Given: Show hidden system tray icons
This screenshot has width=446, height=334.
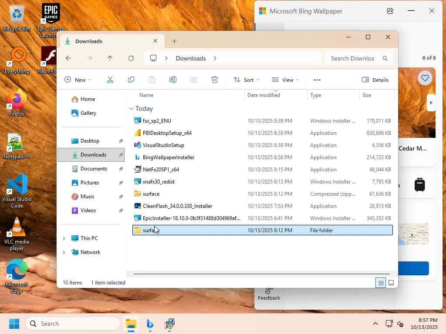Looking at the screenshot, I should click(x=375, y=324).
